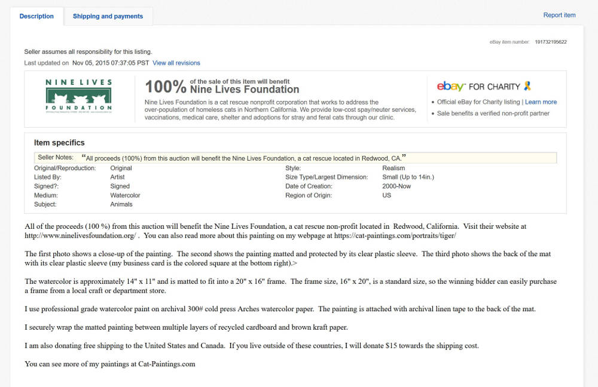Viewport: 598px width, 387px height.
Task: Click the eBay item number 191732195622
Action: [x=551, y=42]
